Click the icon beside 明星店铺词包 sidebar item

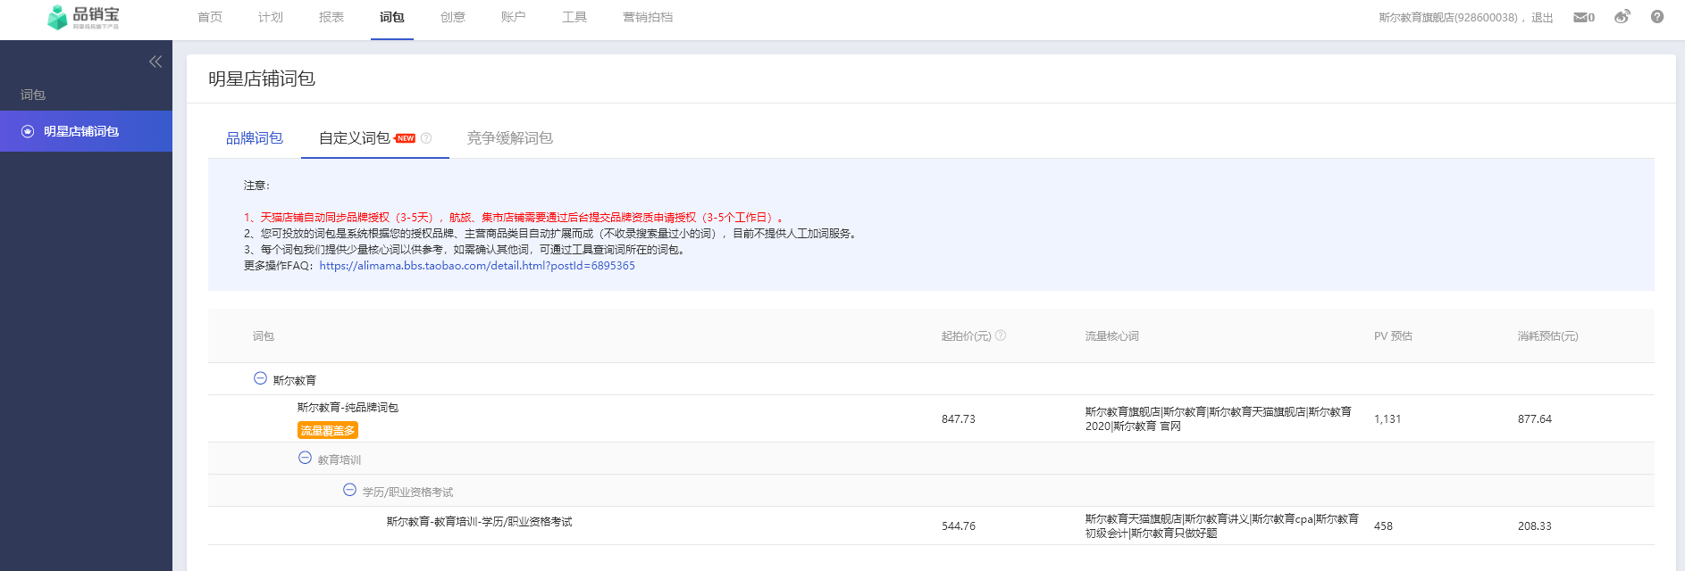point(28,131)
